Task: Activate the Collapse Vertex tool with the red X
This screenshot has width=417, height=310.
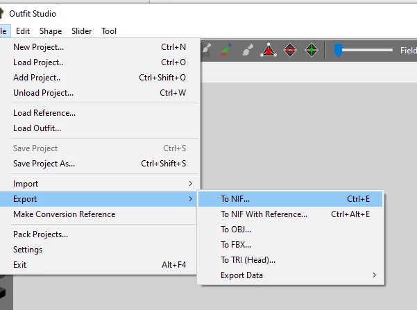Action: [x=269, y=50]
